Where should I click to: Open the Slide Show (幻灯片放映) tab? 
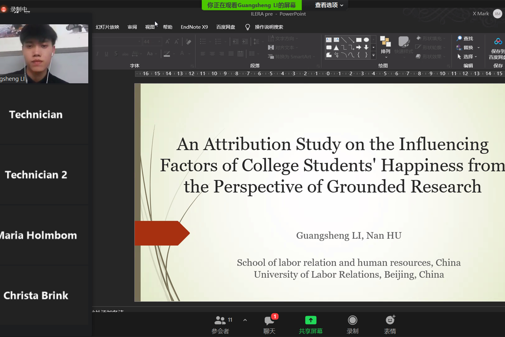click(107, 27)
